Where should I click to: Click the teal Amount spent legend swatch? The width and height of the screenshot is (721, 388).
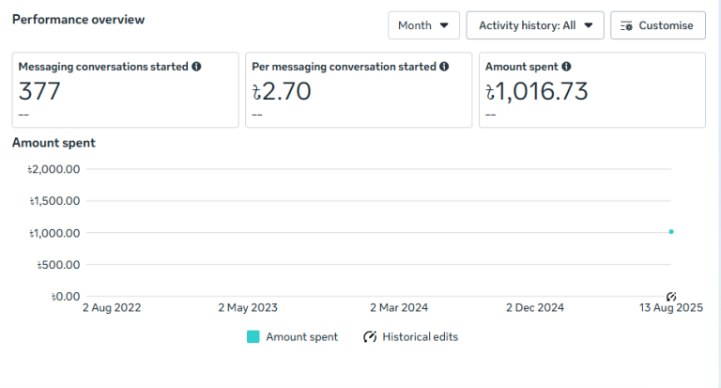[x=253, y=336]
